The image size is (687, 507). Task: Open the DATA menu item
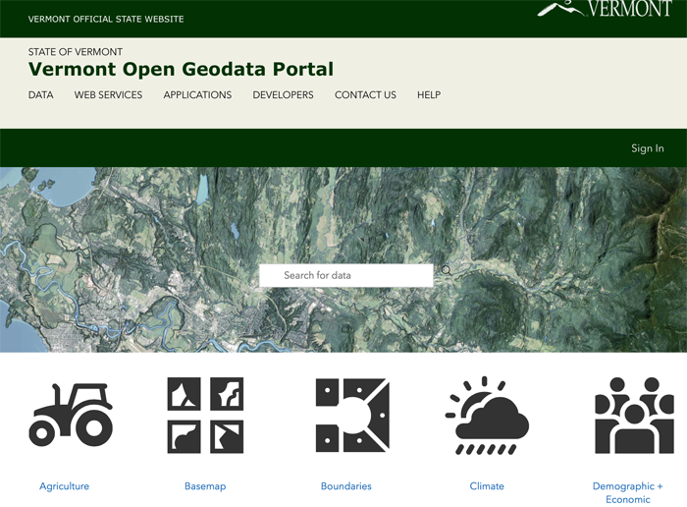coord(41,94)
